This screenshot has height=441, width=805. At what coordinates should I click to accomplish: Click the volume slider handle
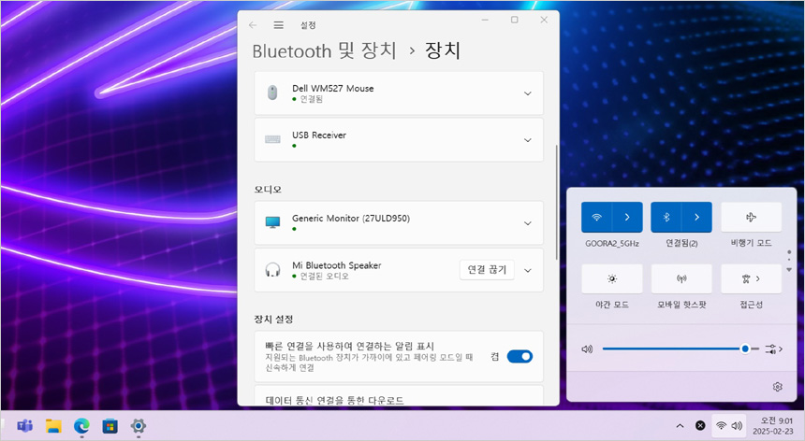coord(745,349)
